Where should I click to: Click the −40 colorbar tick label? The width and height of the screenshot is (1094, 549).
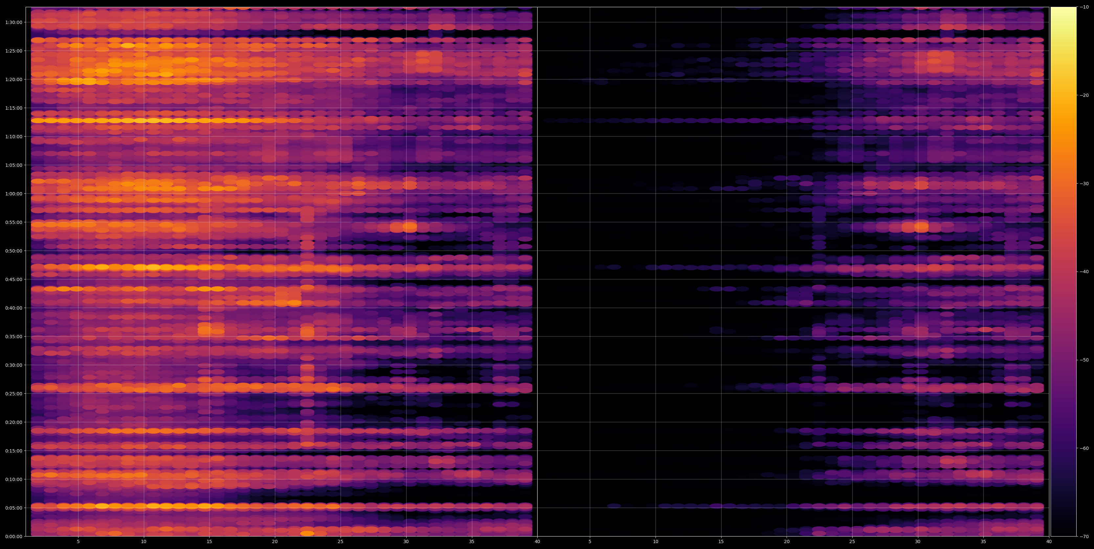[1083, 272]
